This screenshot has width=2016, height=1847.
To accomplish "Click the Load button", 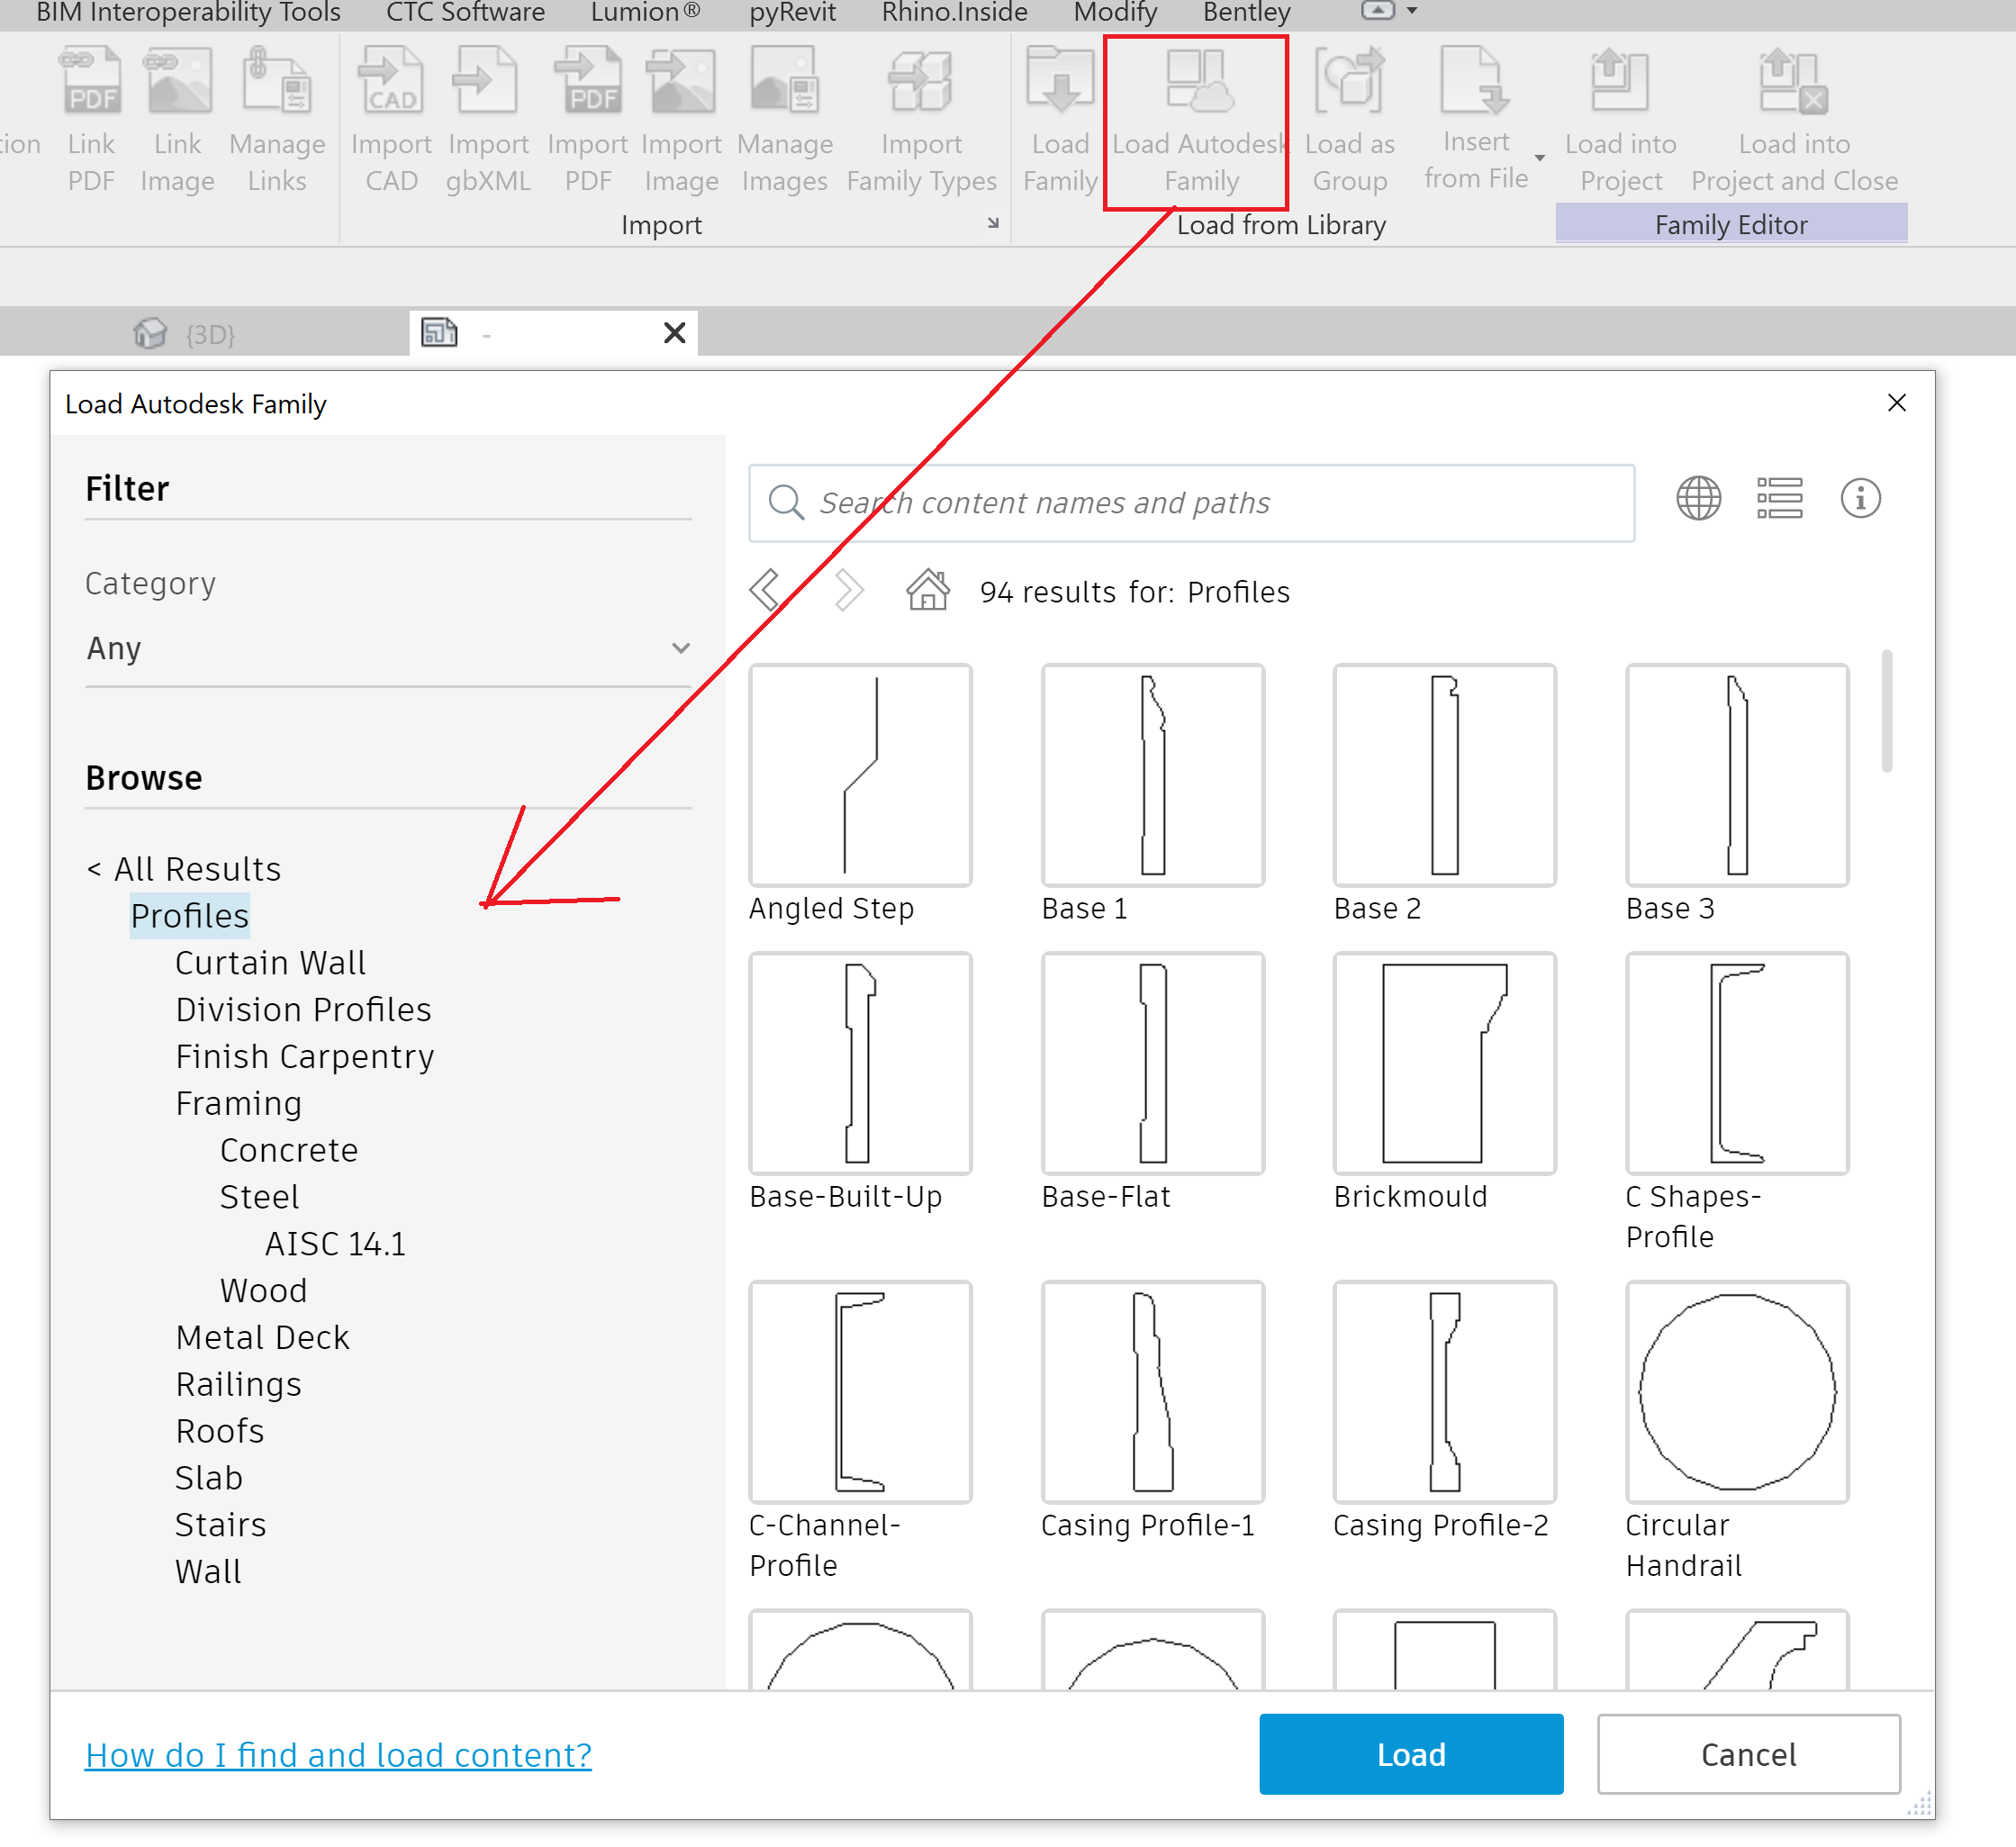I will pos(1410,1754).
